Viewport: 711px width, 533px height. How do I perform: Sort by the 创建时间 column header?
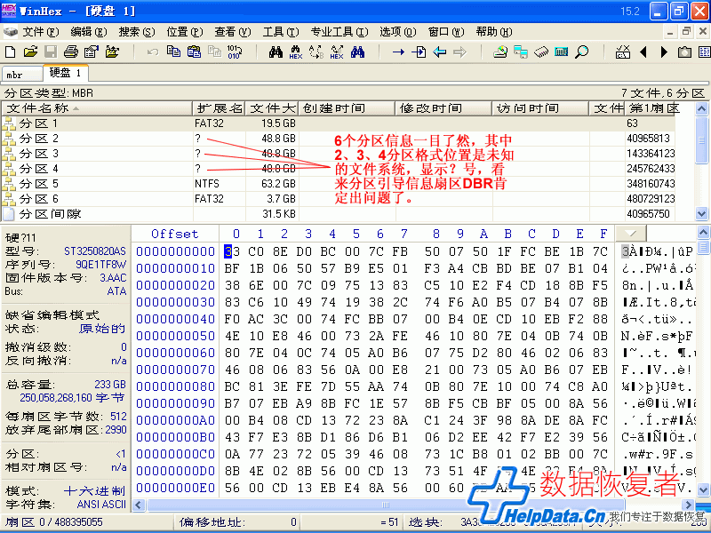click(347, 107)
